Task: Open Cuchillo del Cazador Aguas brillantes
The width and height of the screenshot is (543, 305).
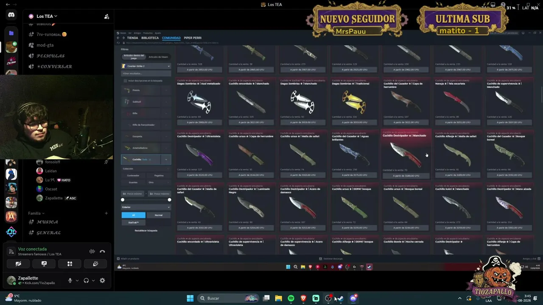Action: (x=354, y=155)
